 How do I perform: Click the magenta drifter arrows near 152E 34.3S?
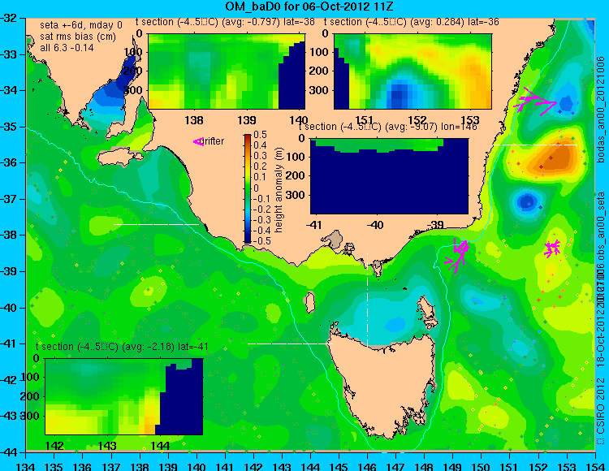click(x=535, y=101)
